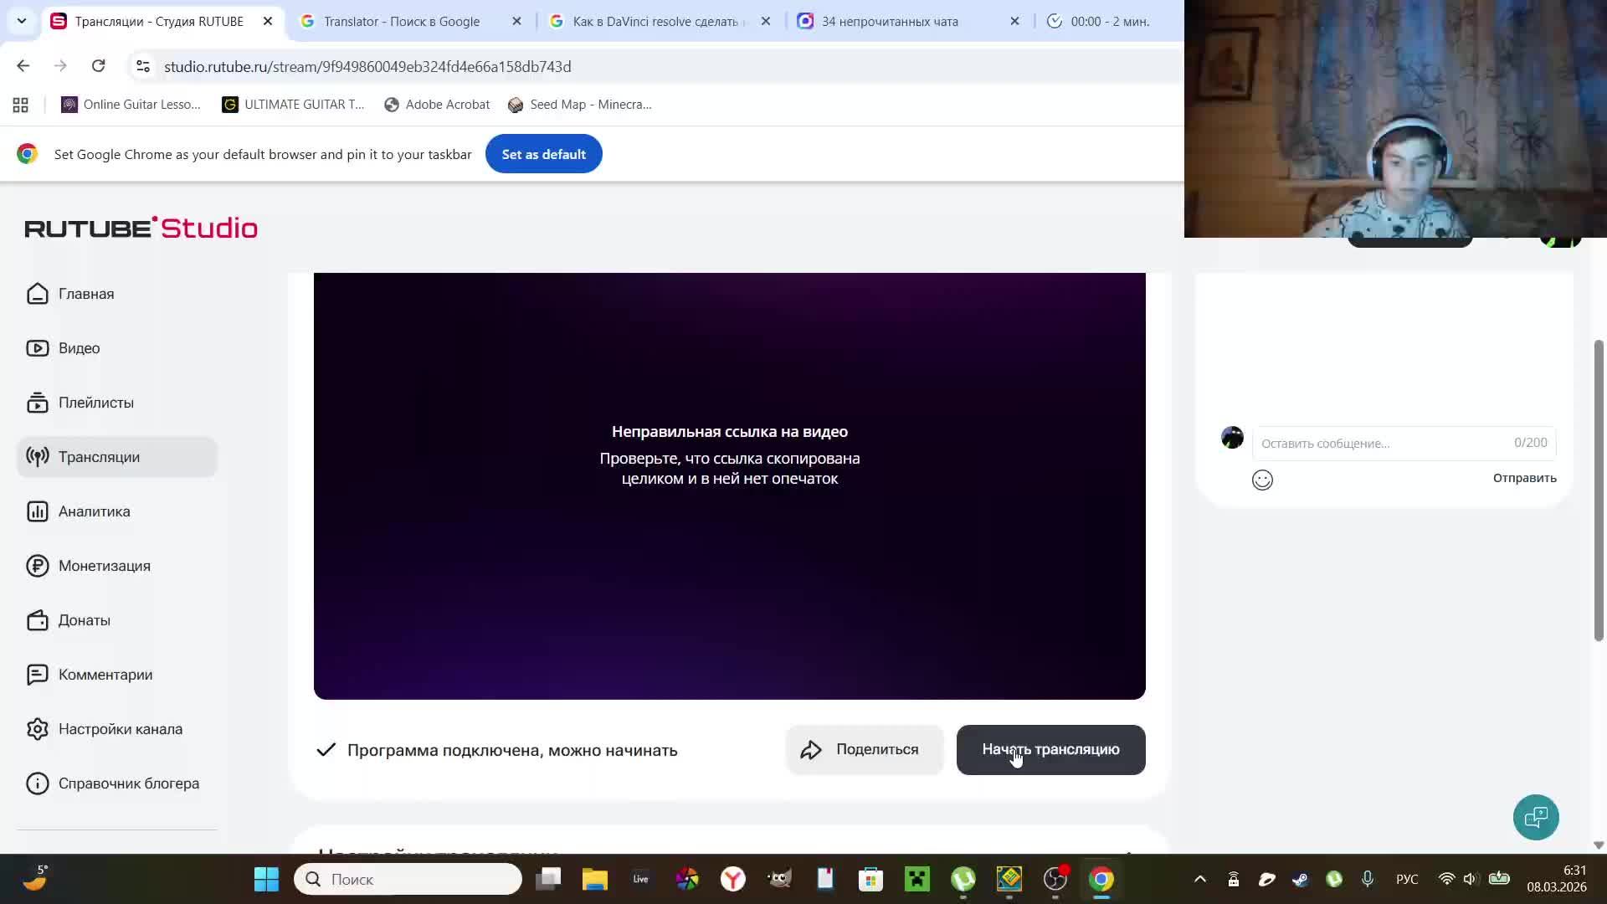Click Поделиться button
The image size is (1607, 904).
864,750
